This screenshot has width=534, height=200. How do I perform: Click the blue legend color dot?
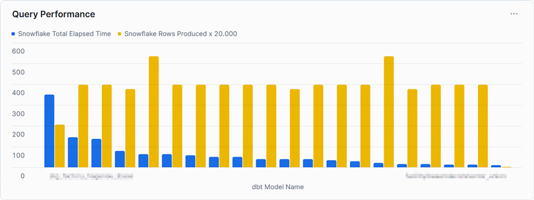(x=13, y=34)
